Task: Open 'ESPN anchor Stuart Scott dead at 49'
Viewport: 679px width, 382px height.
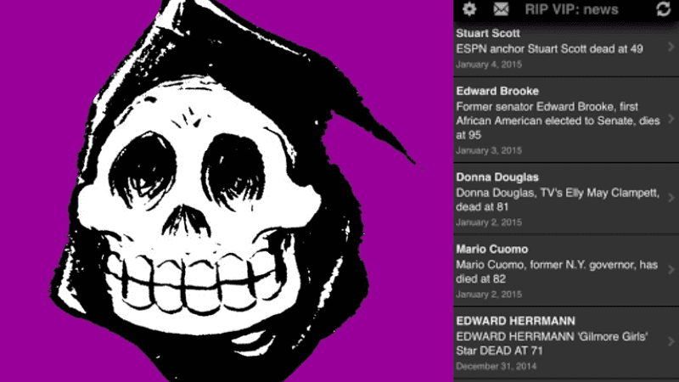Action: click(549, 49)
